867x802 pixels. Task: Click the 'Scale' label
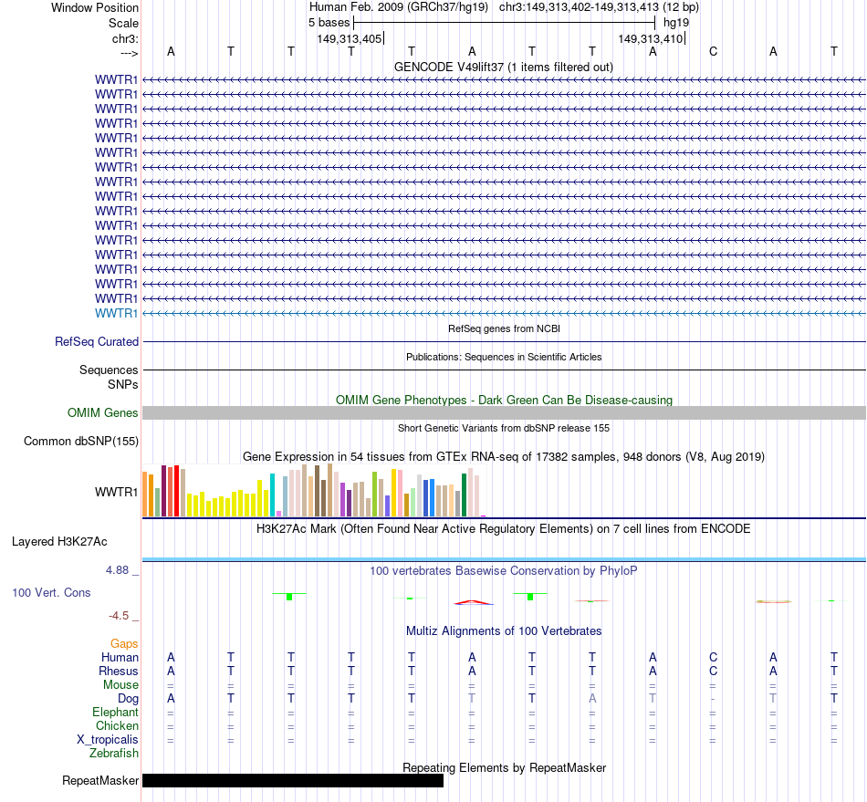pyautogui.click(x=123, y=23)
